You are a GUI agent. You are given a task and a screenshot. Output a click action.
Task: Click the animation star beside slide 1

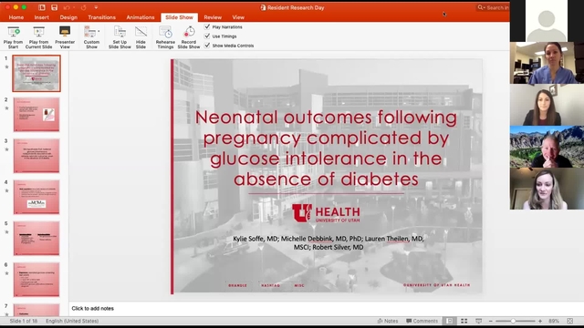coord(6,67)
